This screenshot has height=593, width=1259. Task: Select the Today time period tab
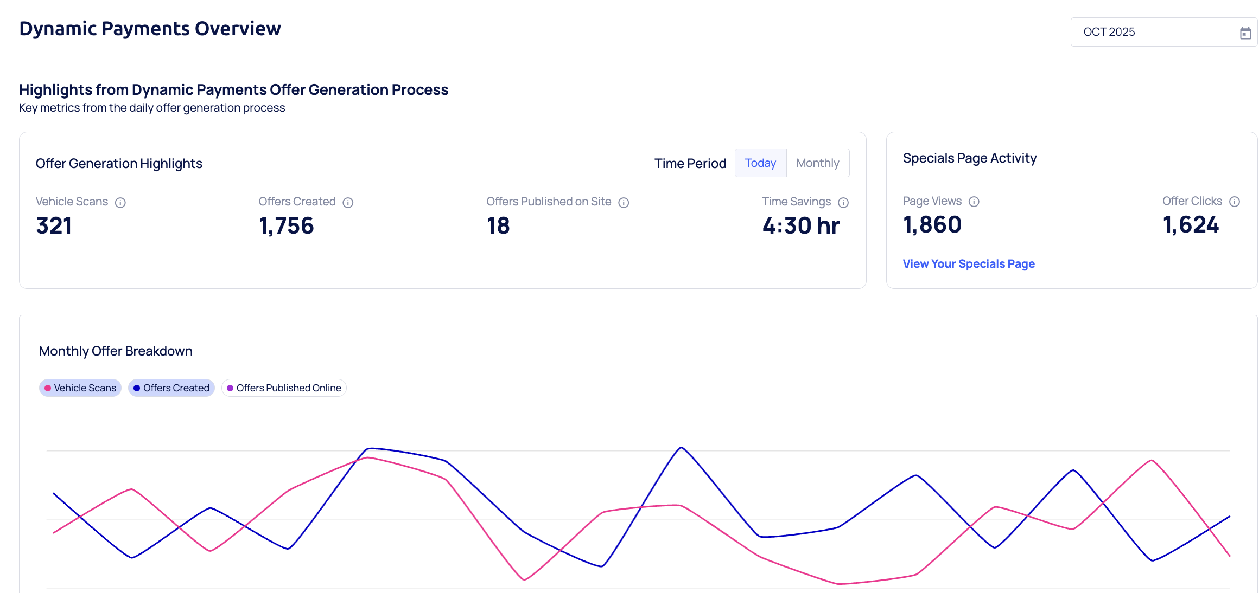760,163
